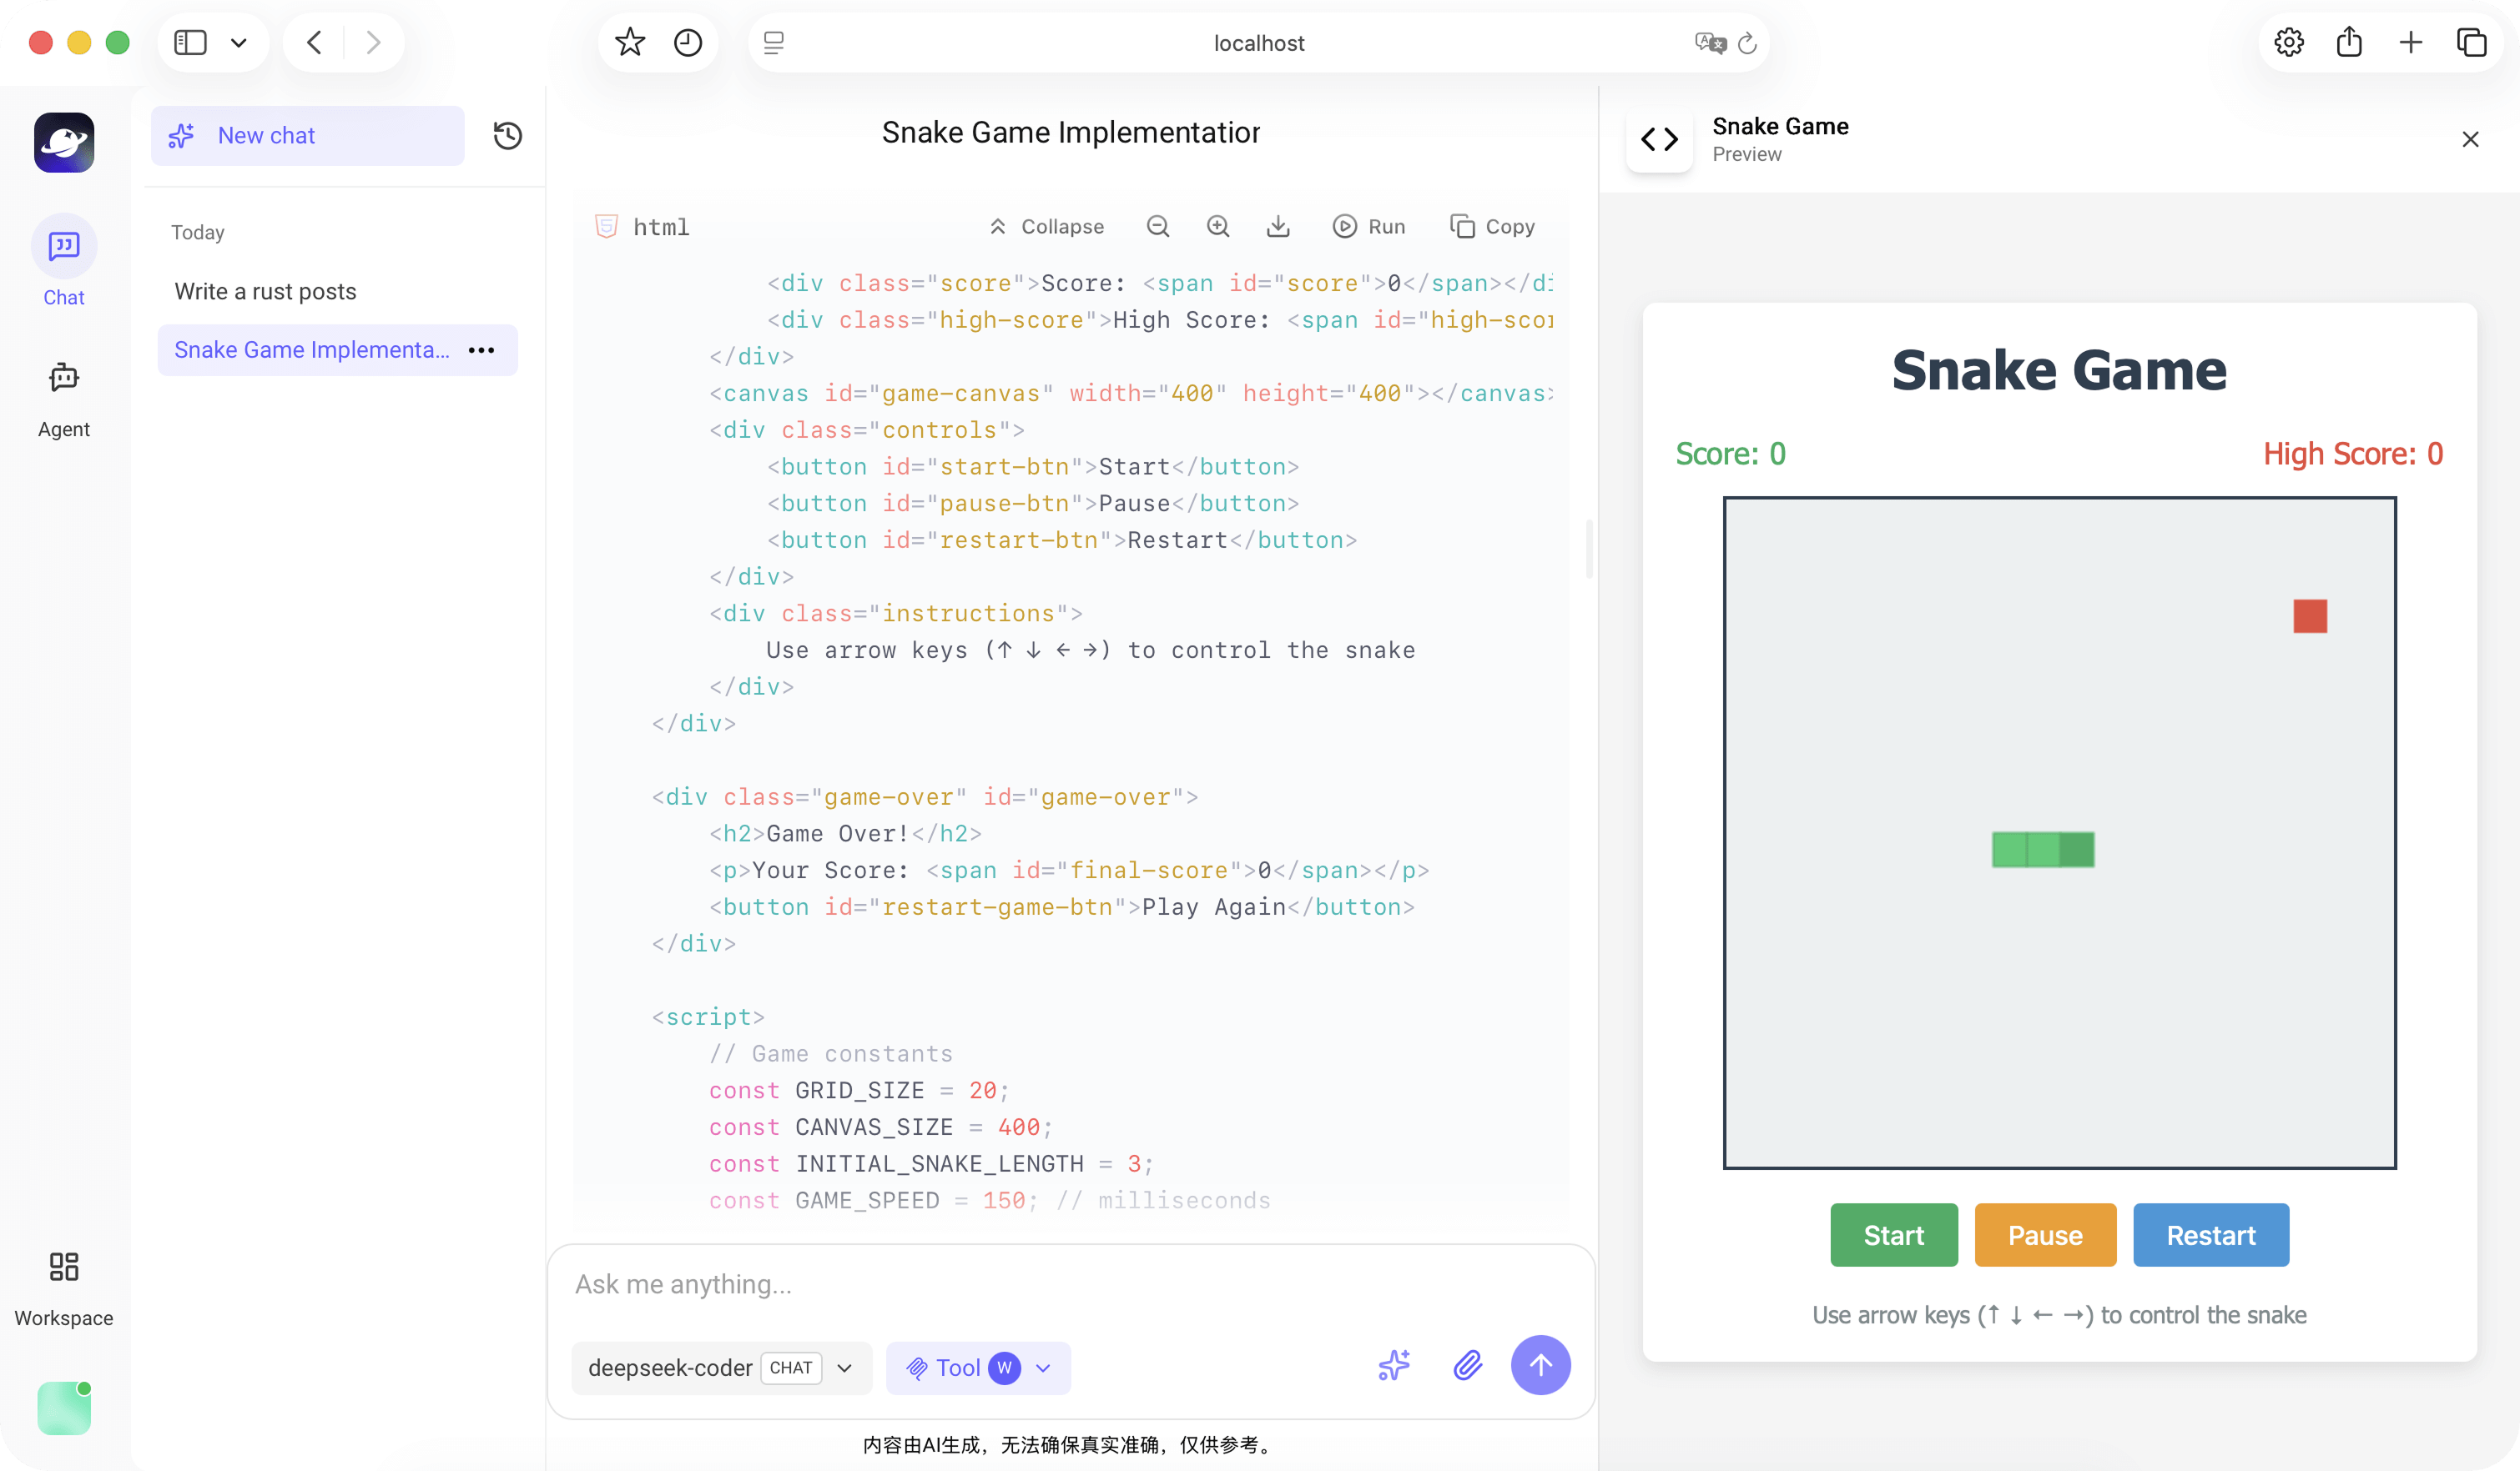Zoom in the code block
This screenshot has height=1471, width=2520.
(x=1217, y=227)
